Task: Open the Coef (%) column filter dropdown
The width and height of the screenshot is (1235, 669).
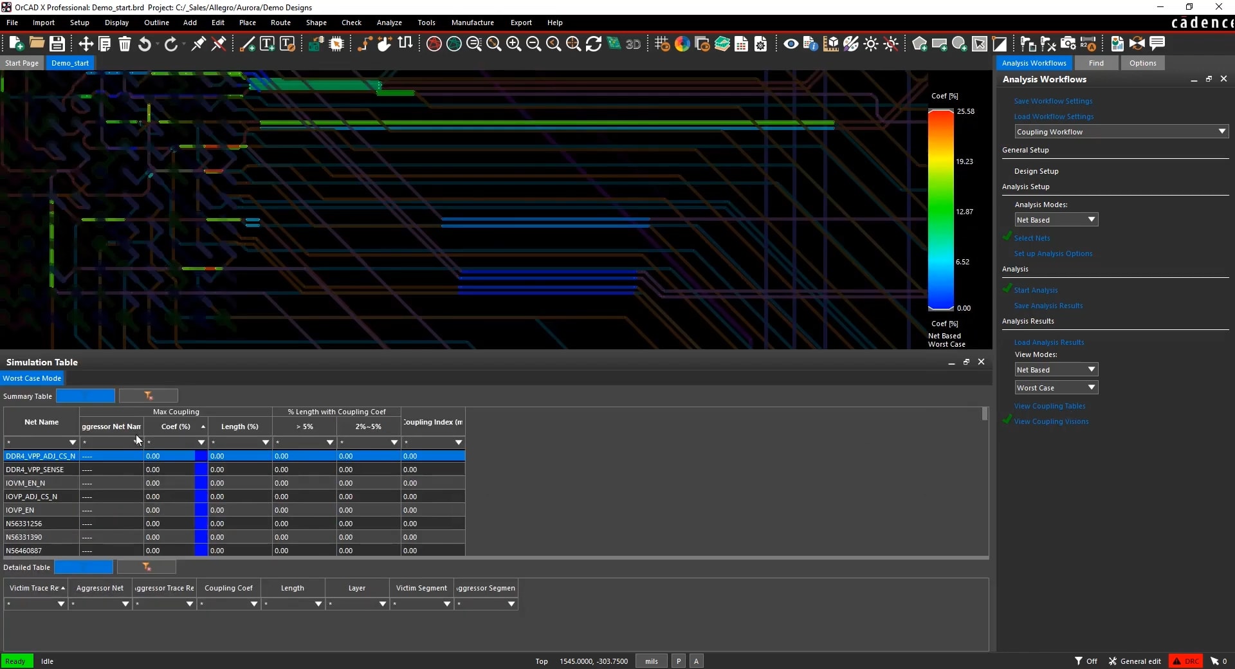Action: click(201, 443)
